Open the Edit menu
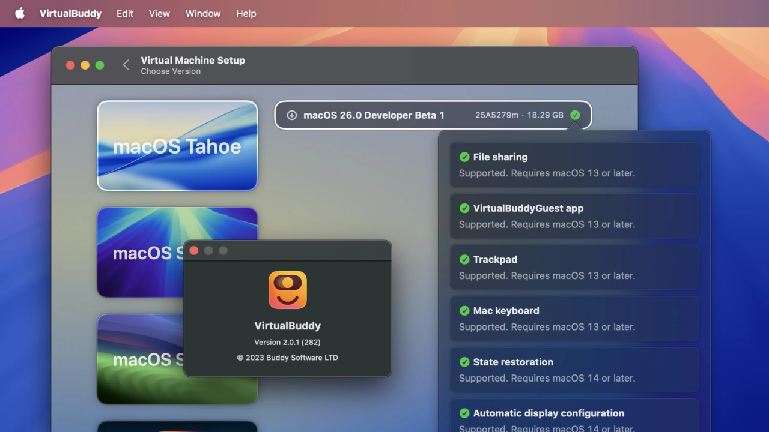This screenshot has width=769, height=432. (x=125, y=13)
